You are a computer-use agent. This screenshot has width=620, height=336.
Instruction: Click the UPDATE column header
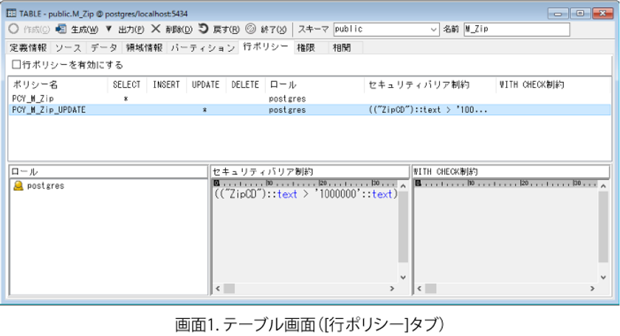pos(206,85)
